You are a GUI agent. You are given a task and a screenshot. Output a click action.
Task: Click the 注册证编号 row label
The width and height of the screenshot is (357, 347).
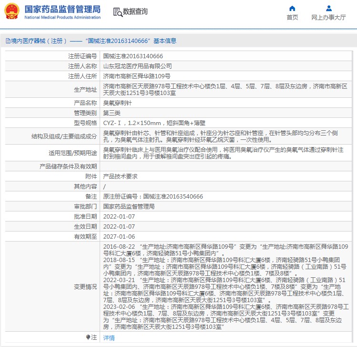(82, 56)
